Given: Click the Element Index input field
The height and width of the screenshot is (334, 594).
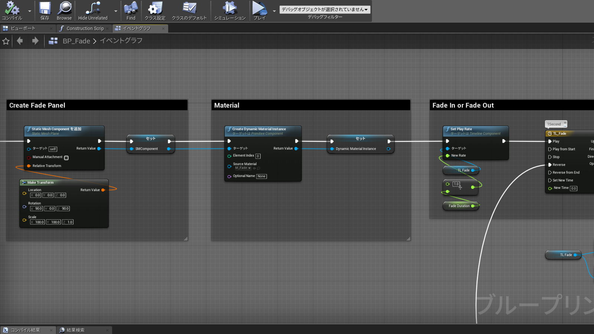Looking at the screenshot, I should pos(258,156).
